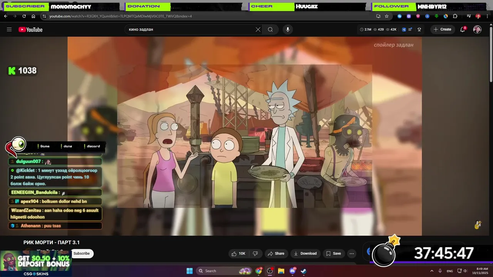This screenshot has height=277, width=493.
Task: Open File Explorer from the taskbar
Action: [x=281, y=271]
